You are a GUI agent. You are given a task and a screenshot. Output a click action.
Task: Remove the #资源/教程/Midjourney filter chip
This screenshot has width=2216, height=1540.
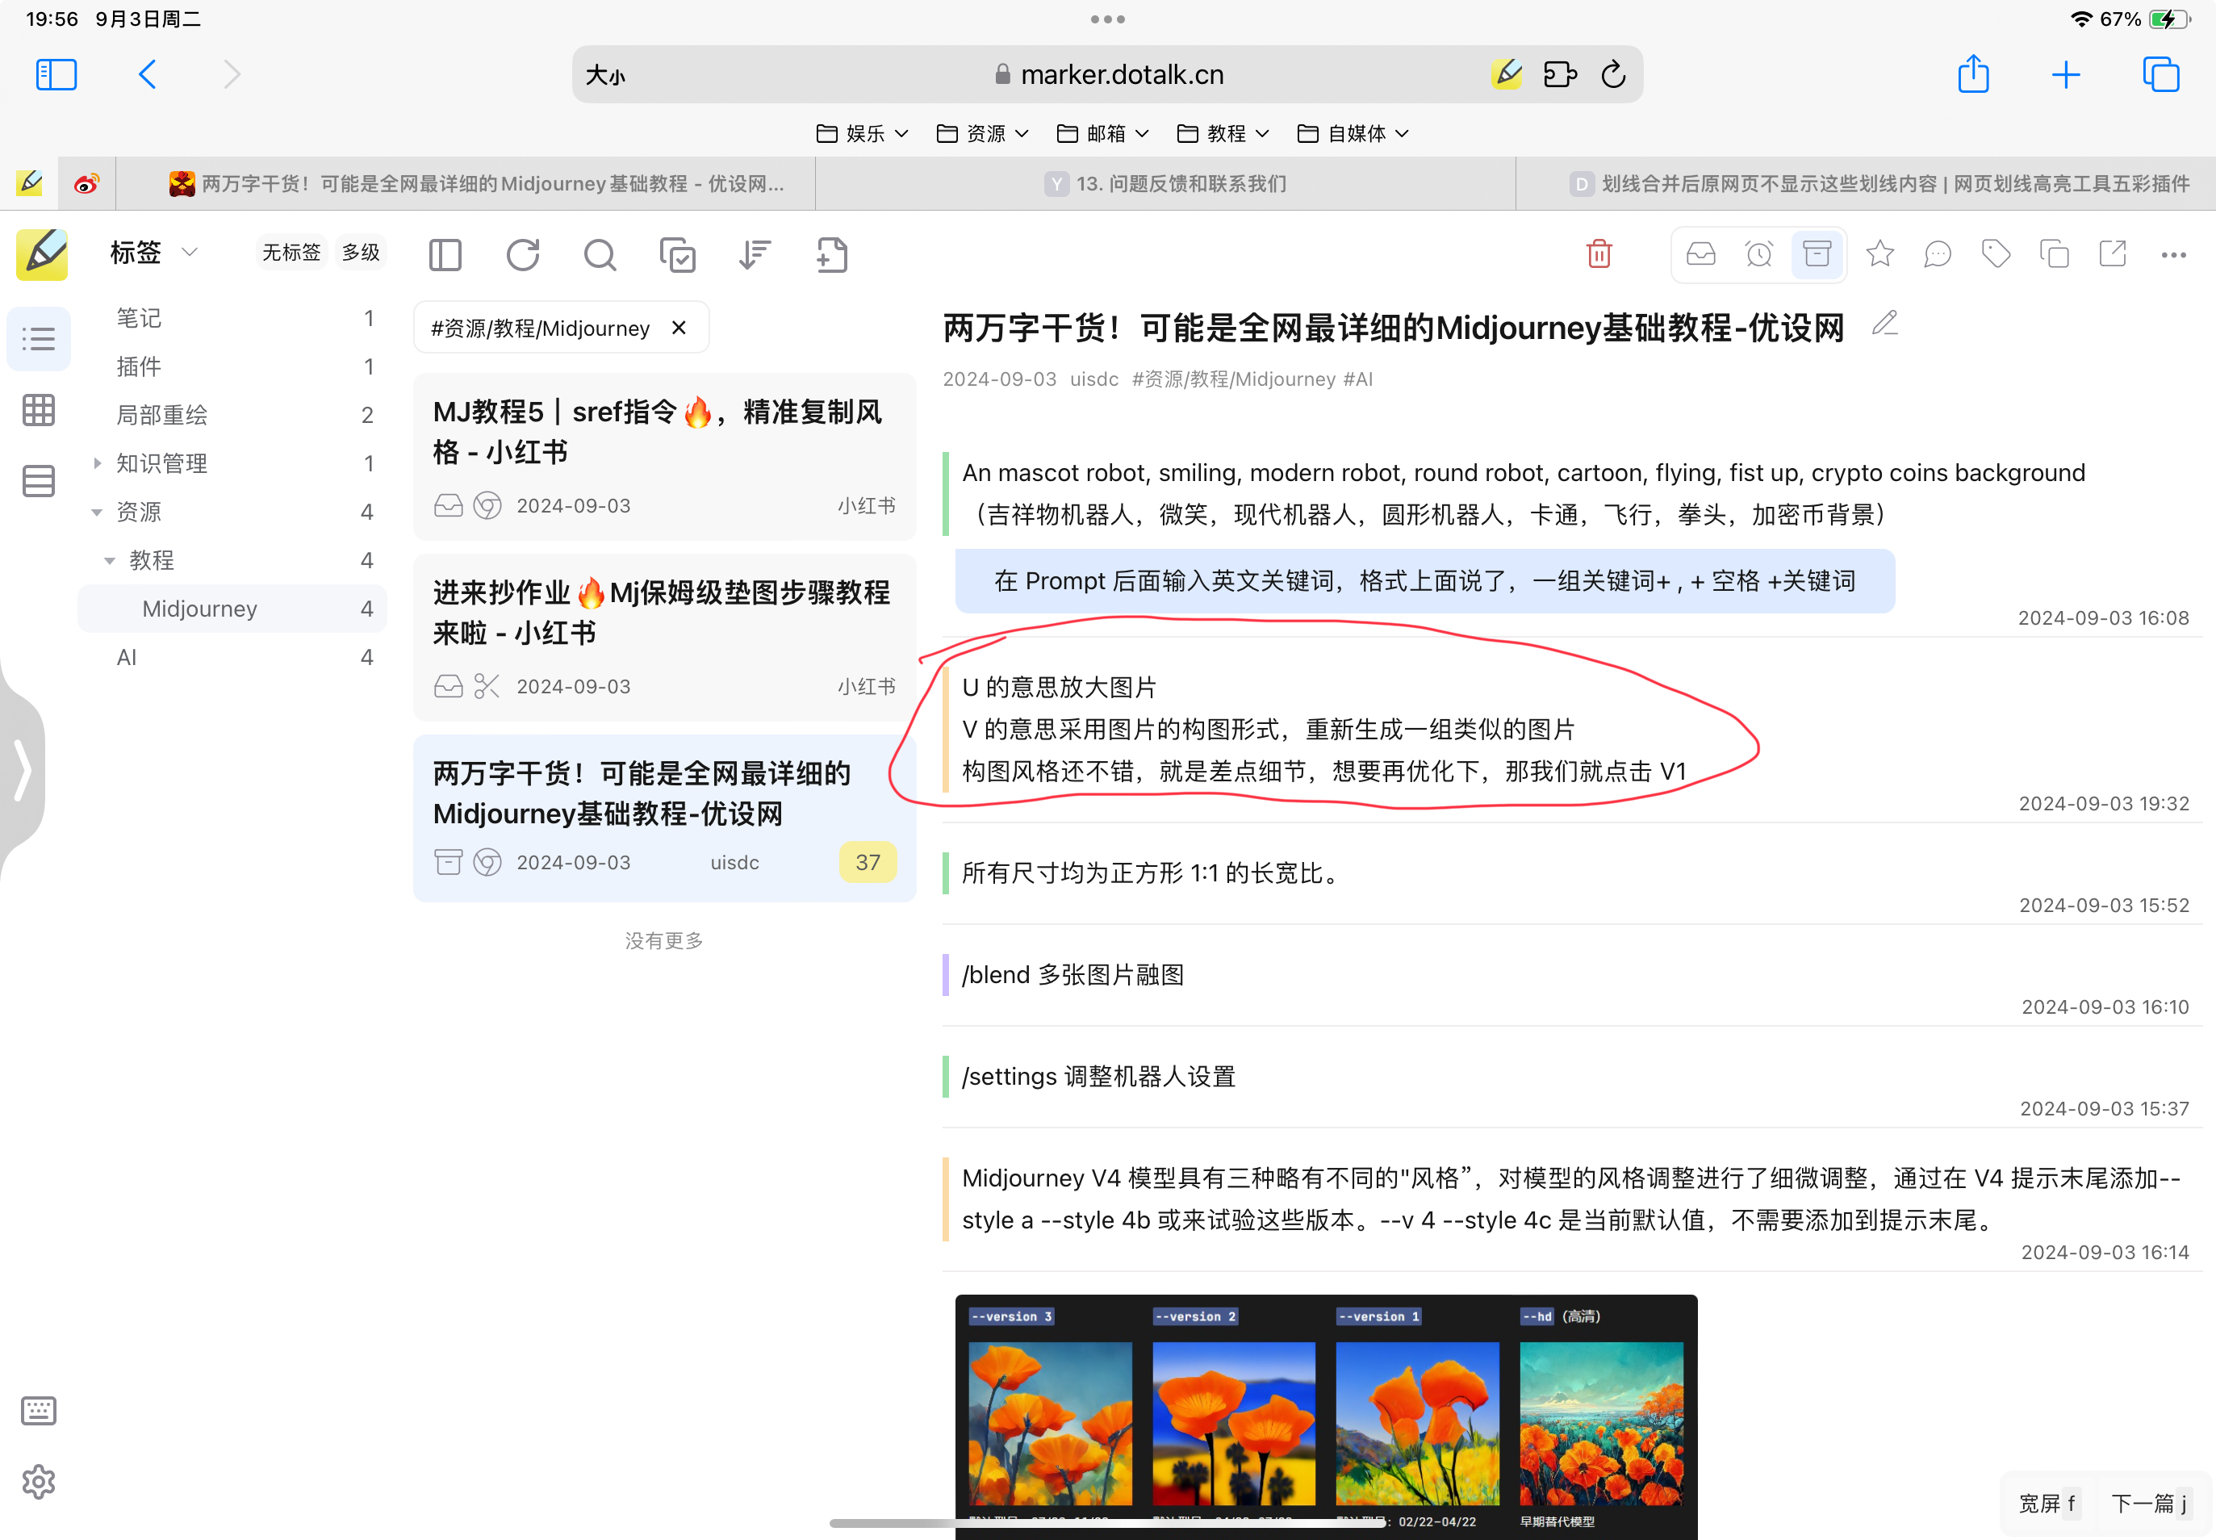pyautogui.click(x=679, y=328)
